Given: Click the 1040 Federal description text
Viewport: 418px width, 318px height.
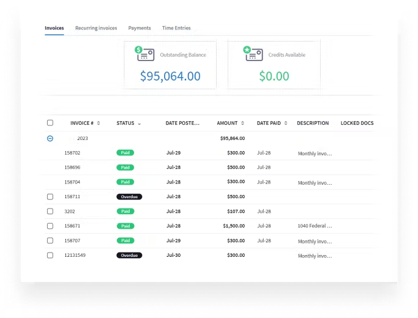Looking at the screenshot, I should (315, 226).
